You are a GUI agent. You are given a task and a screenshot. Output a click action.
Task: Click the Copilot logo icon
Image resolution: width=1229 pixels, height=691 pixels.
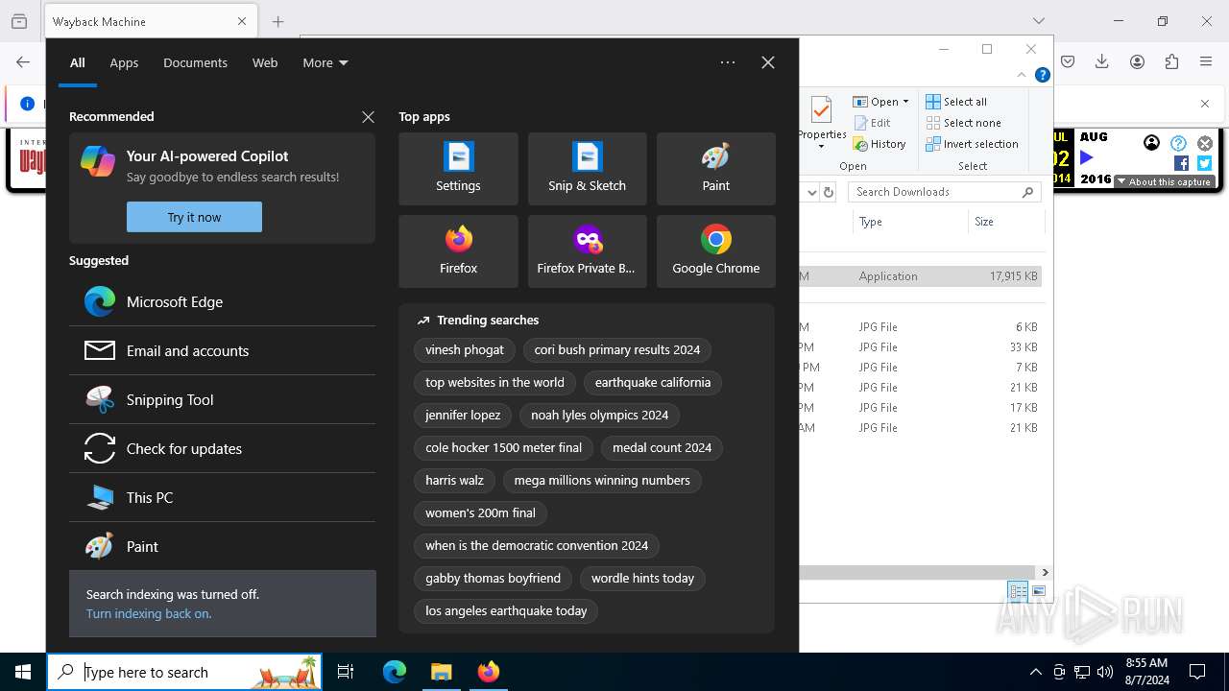click(x=98, y=161)
